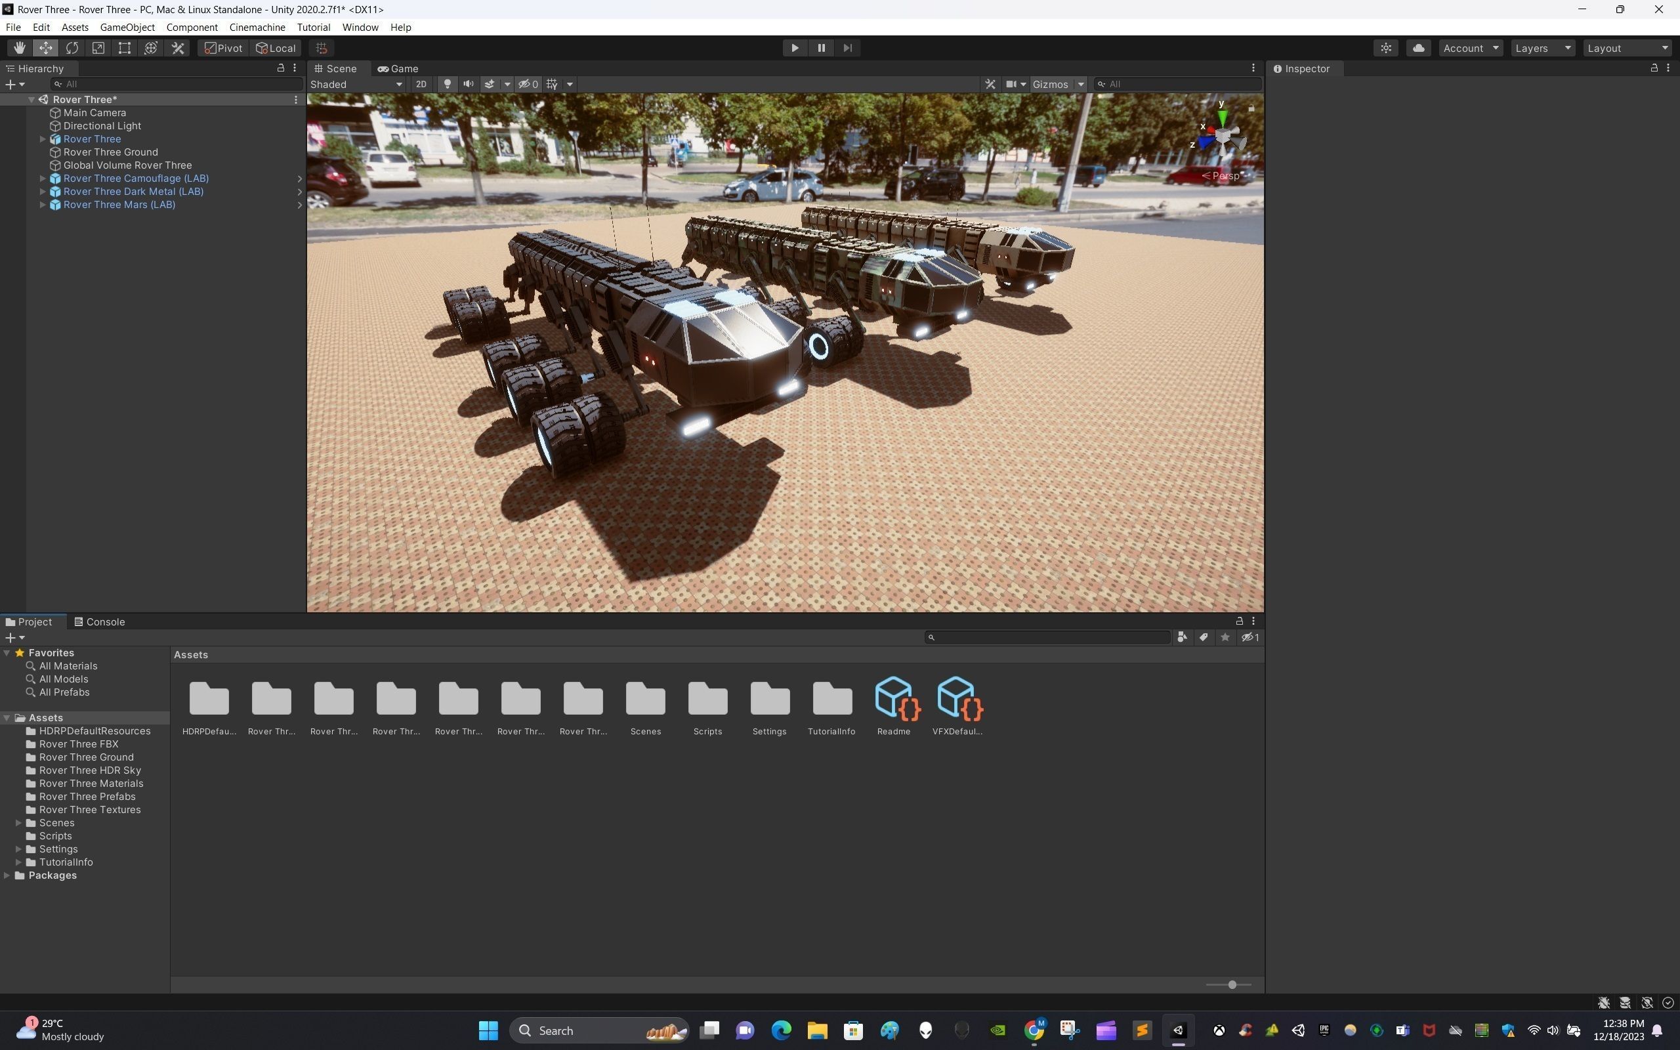Switch to the Console tab
The image size is (1680, 1050).
pyautogui.click(x=99, y=621)
